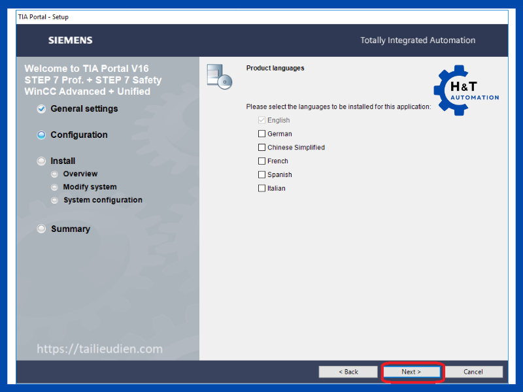Click the Modify system bullet icon
This screenshot has width=523, height=392.
pos(54,188)
